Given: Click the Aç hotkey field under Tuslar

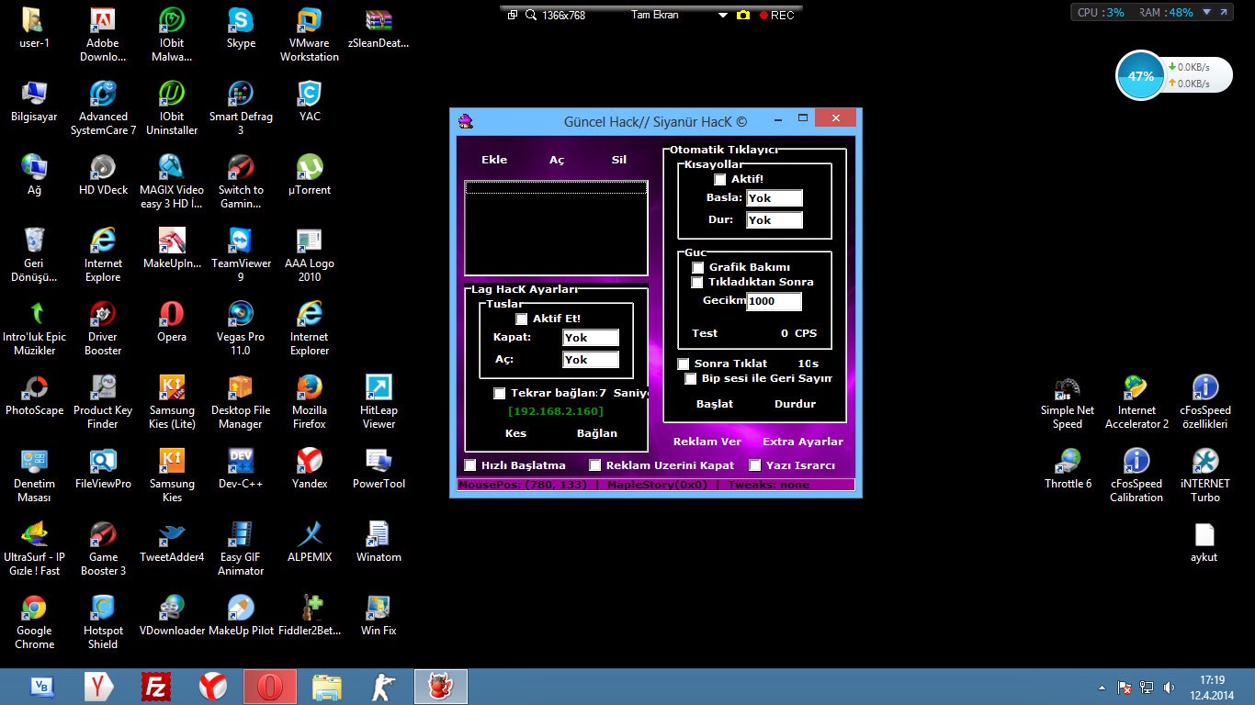Looking at the screenshot, I should click(591, 360).
